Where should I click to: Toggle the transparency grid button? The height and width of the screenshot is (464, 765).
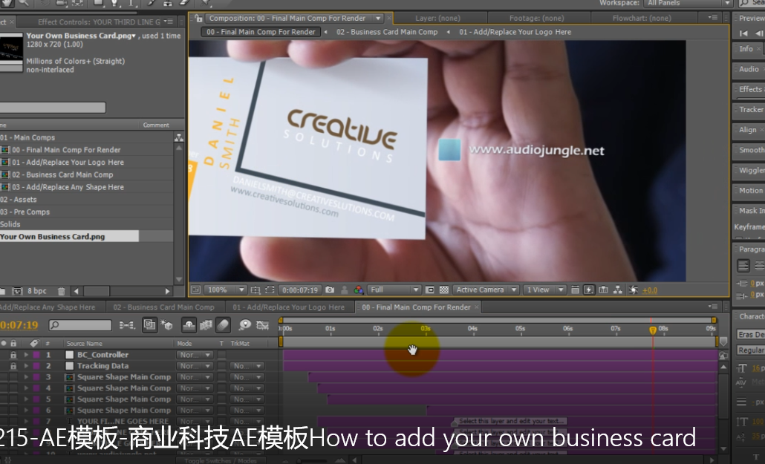(x=444, y=290)
